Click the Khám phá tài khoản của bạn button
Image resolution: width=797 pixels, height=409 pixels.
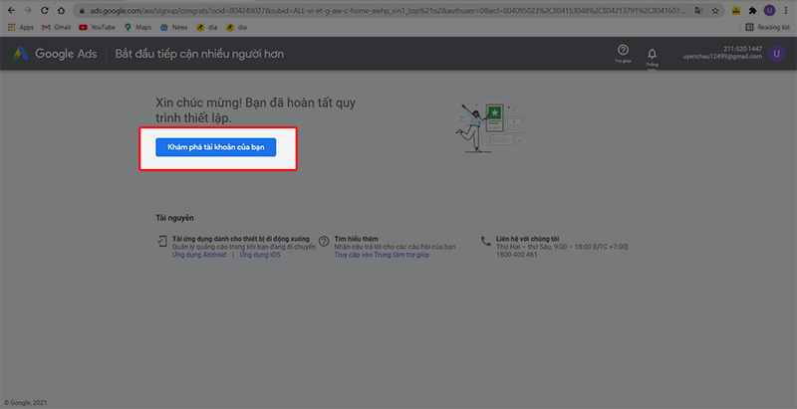[215, 147]
